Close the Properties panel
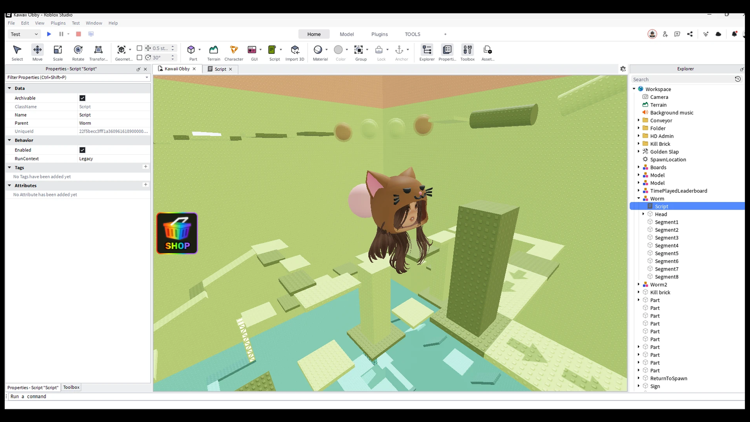The height and width of the screenshot is (422, 750). 145,69
